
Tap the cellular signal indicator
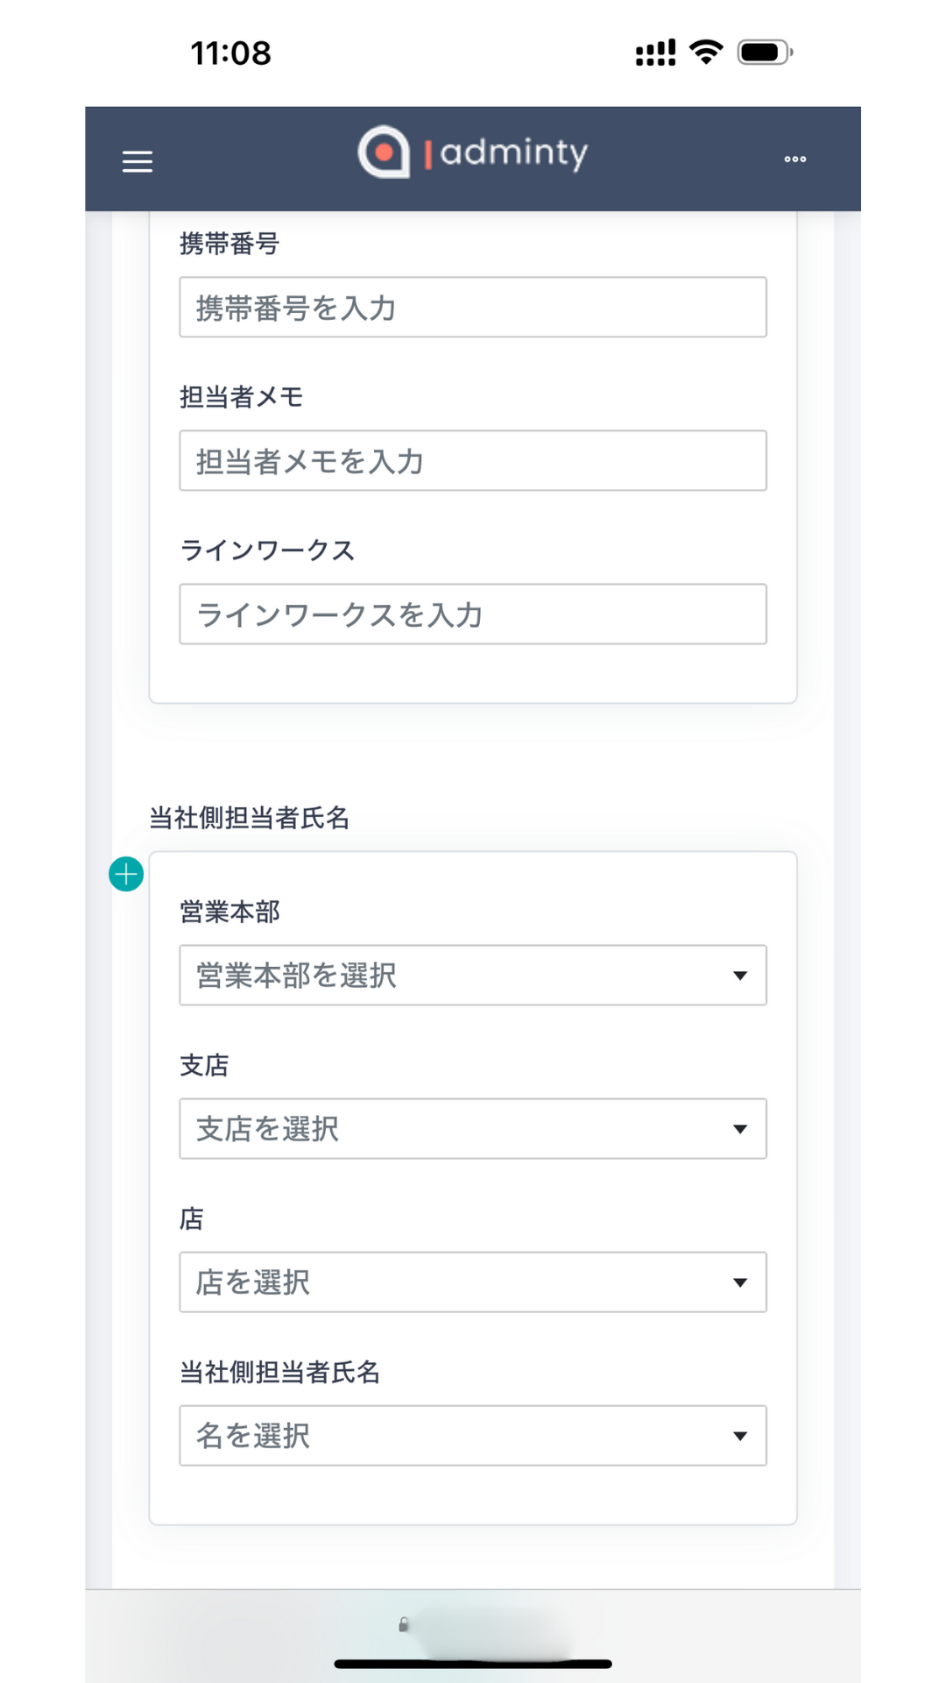point(655,53)
